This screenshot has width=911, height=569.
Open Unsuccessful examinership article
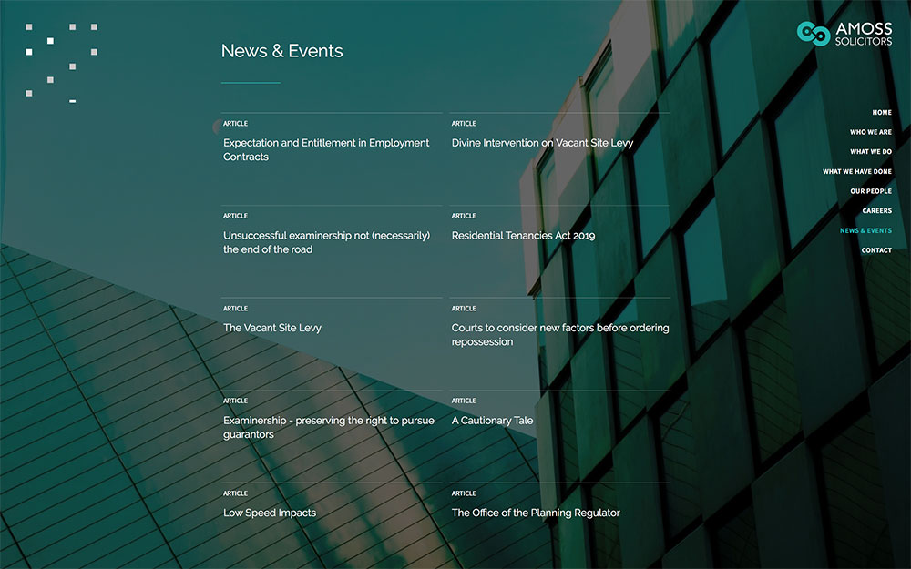tap(326, 242)
